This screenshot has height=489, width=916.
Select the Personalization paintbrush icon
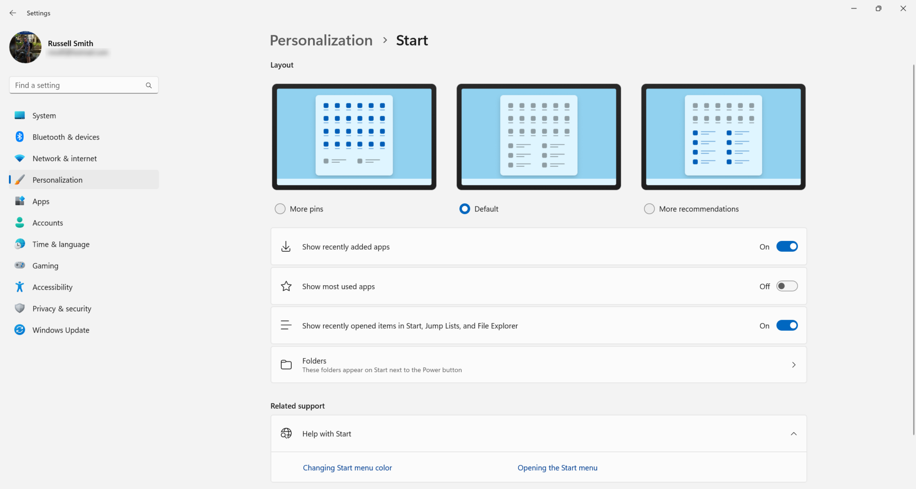[x=20, y=179]
